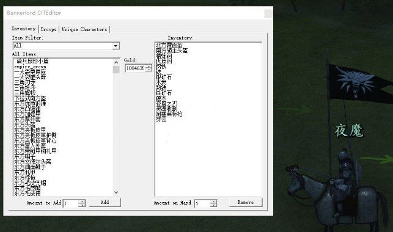Switch to the Troops tab
This screenshot has width=393, height=232.
(x=49, y=29)
